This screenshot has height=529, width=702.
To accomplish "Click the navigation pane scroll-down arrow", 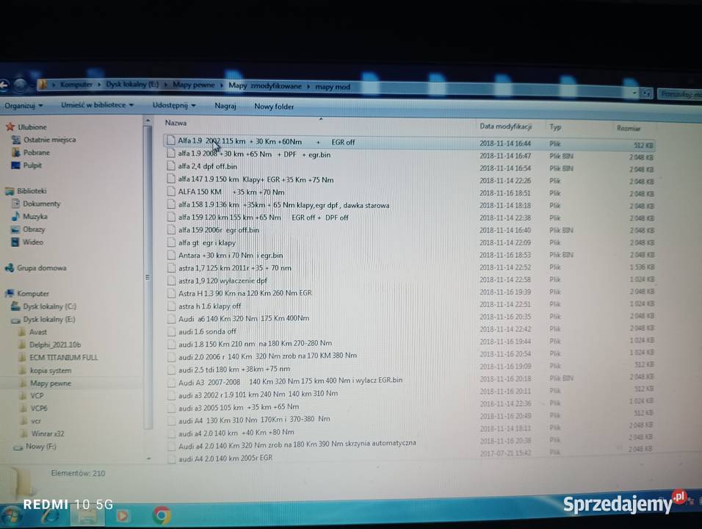I will click(148, 458).
